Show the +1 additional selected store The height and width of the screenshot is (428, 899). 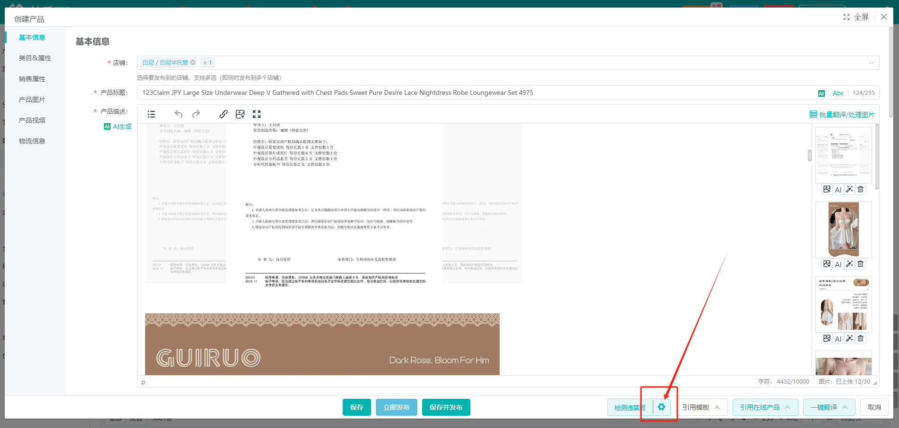(x=207, y=62)
